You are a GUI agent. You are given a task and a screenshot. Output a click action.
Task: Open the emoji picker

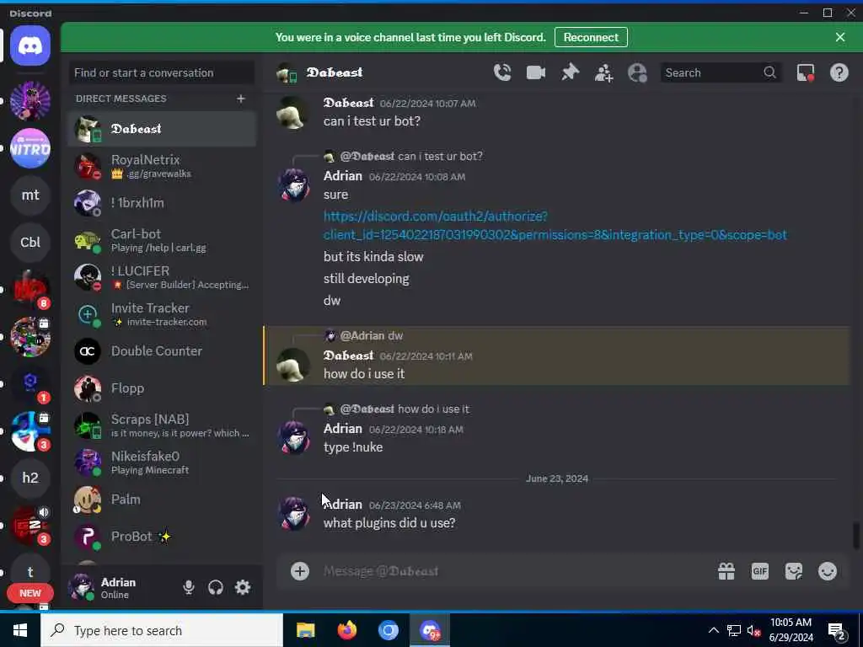point(828,571)
